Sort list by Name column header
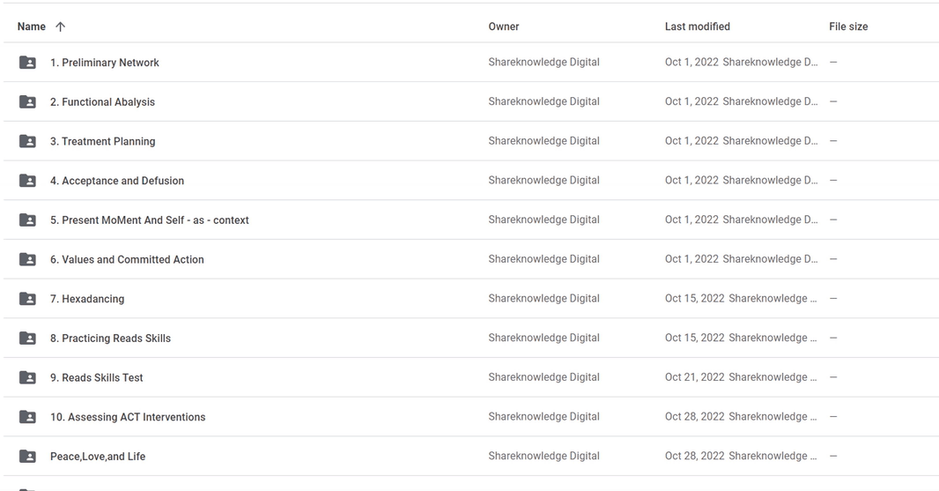The width and height of the screenshot is (939, 491). point(32,26)
